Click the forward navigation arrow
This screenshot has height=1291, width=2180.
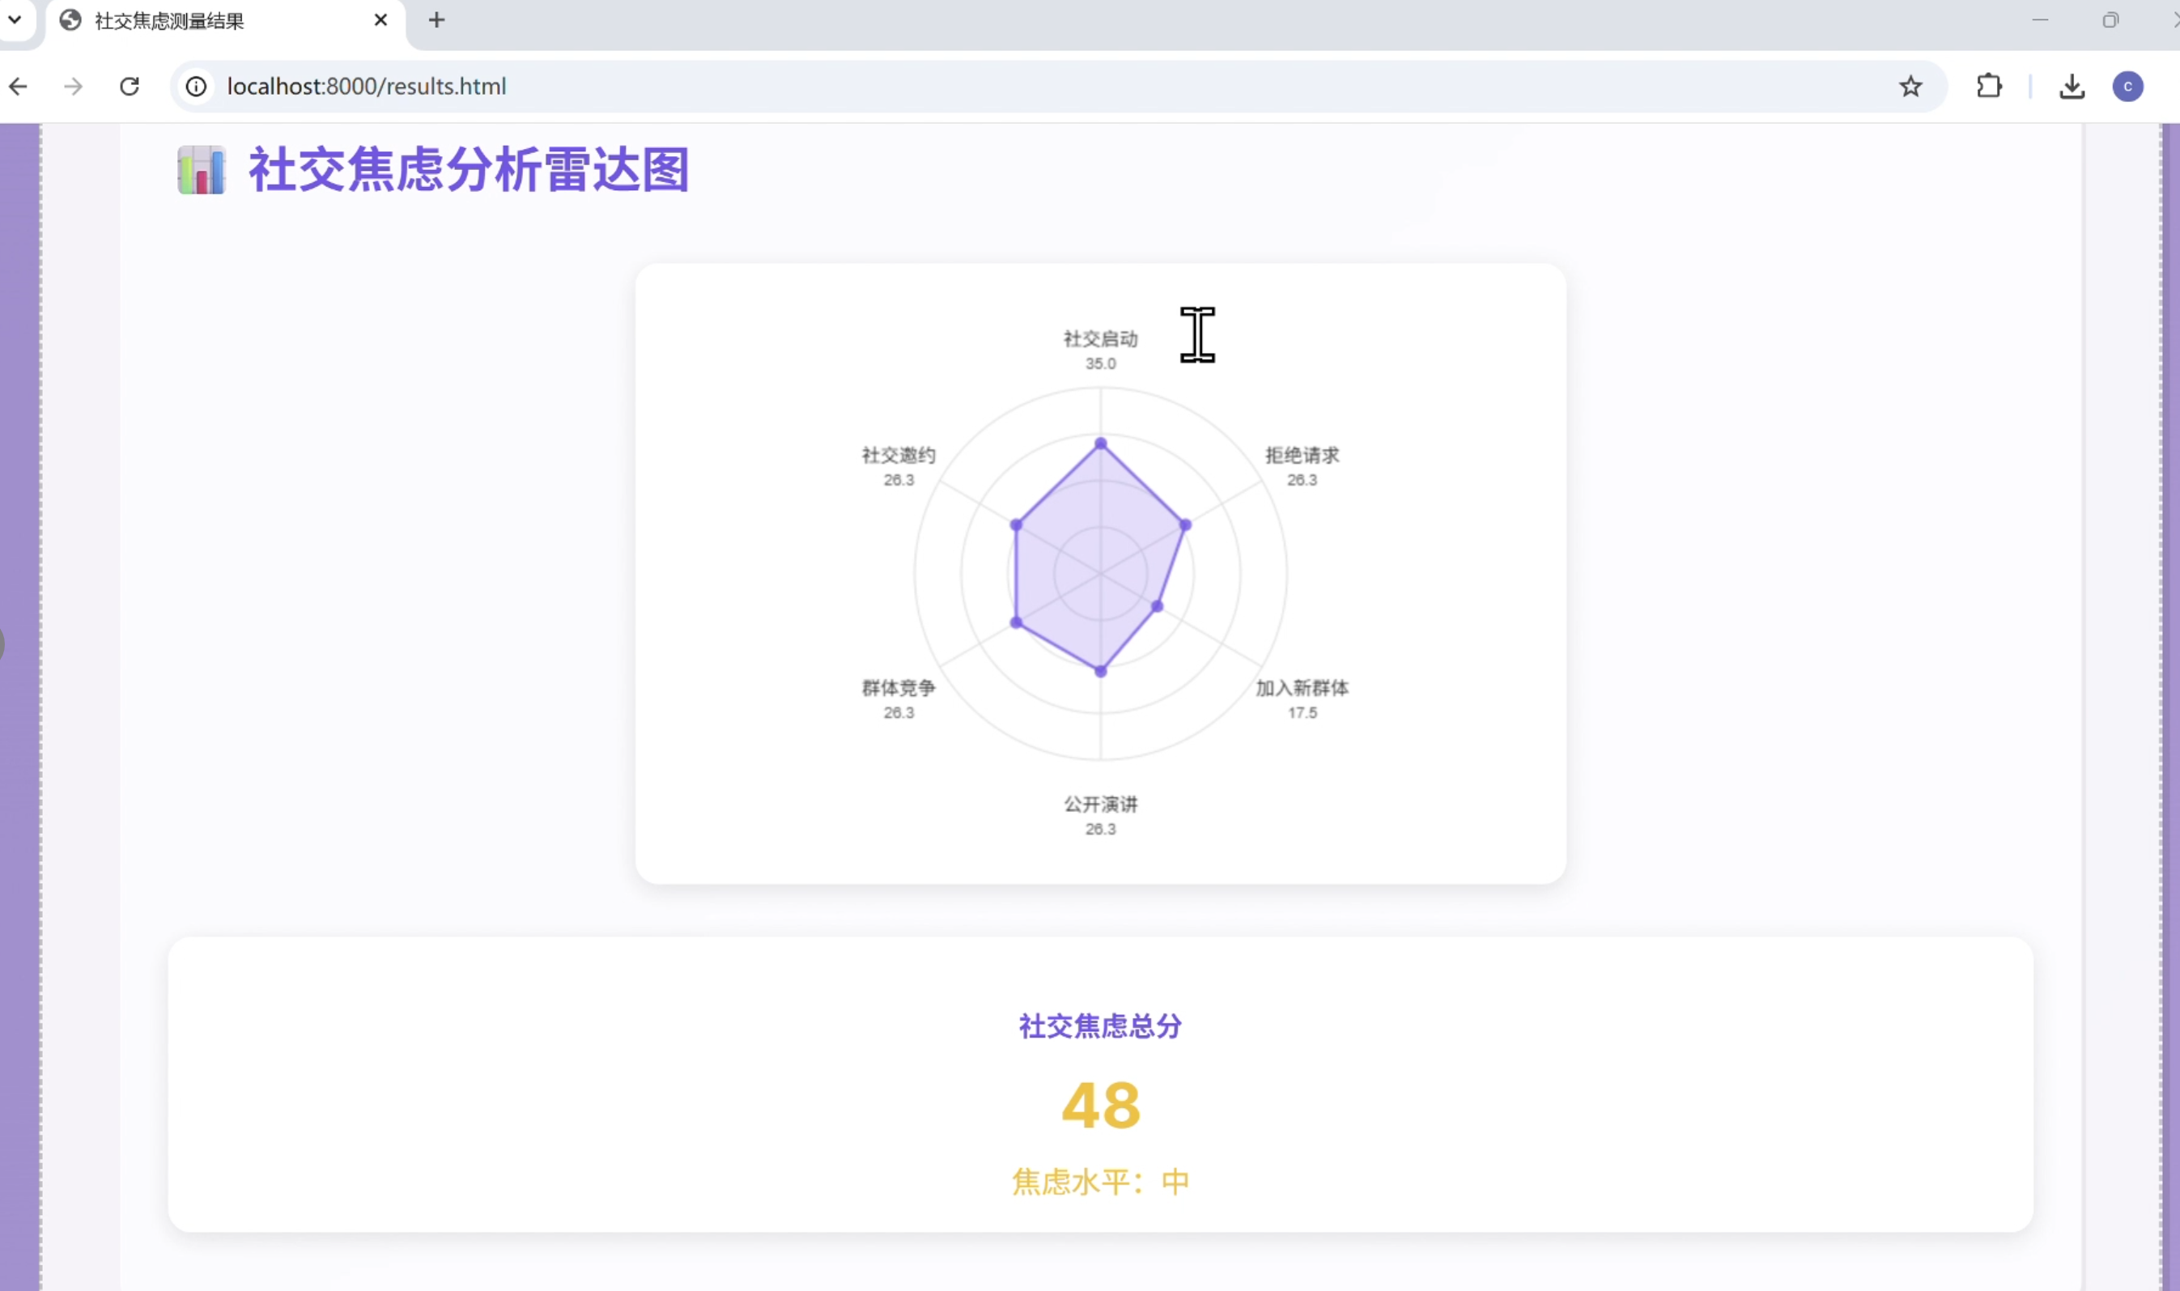(x=74, y=86)
